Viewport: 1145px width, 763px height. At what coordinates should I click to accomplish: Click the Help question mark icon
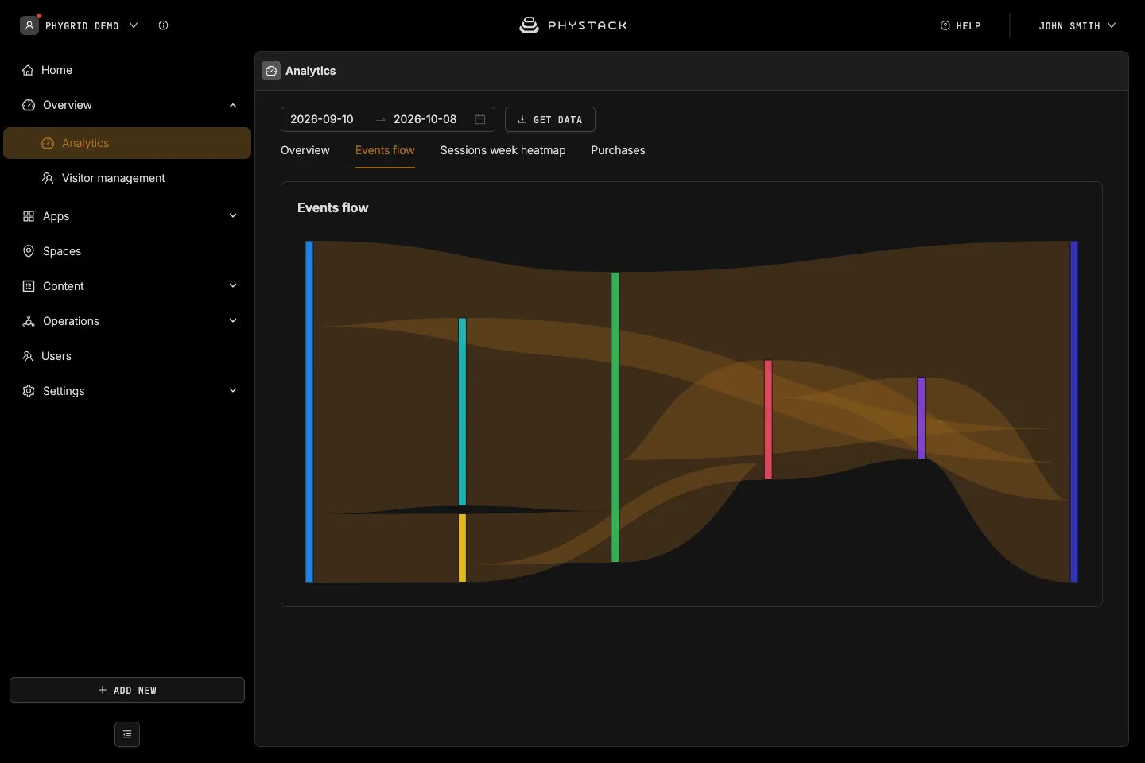[945, 25]
